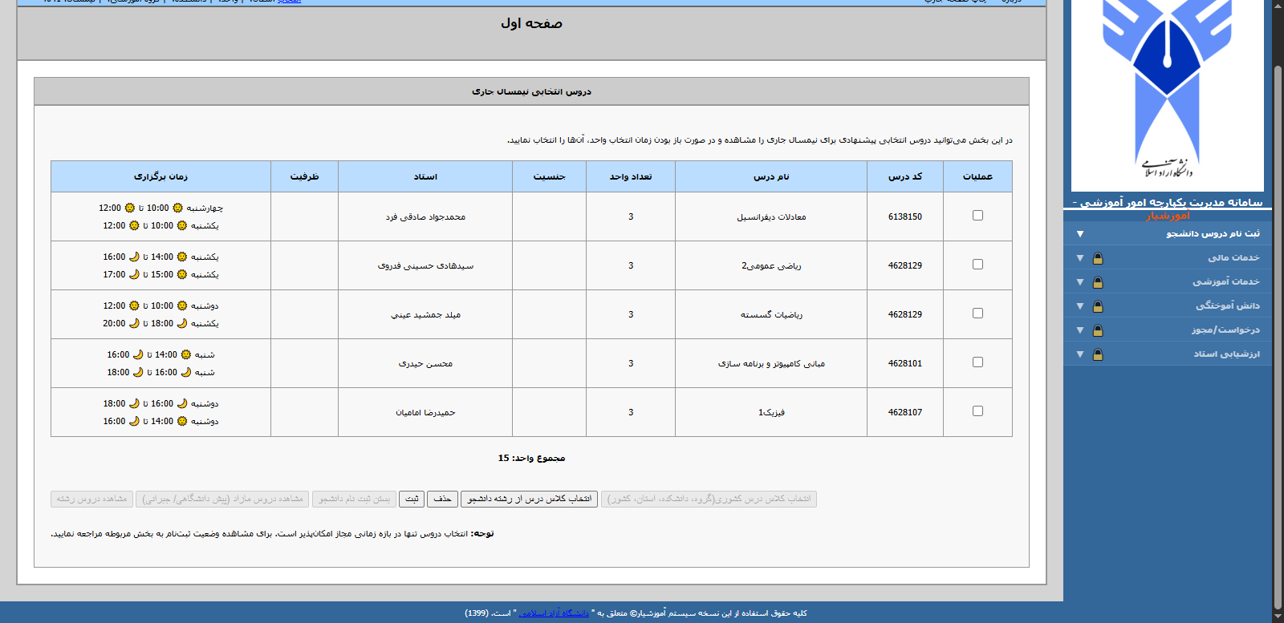Expand the دانش آموختگی dropdown arrow
This screenshot has width=1284, height=623.
coord(1080,306)
